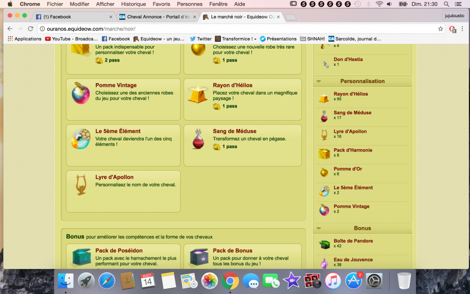Click the Boîte de Pandore box icon
This screenshot has width=470, height=294.
click(x=324, y=244)
